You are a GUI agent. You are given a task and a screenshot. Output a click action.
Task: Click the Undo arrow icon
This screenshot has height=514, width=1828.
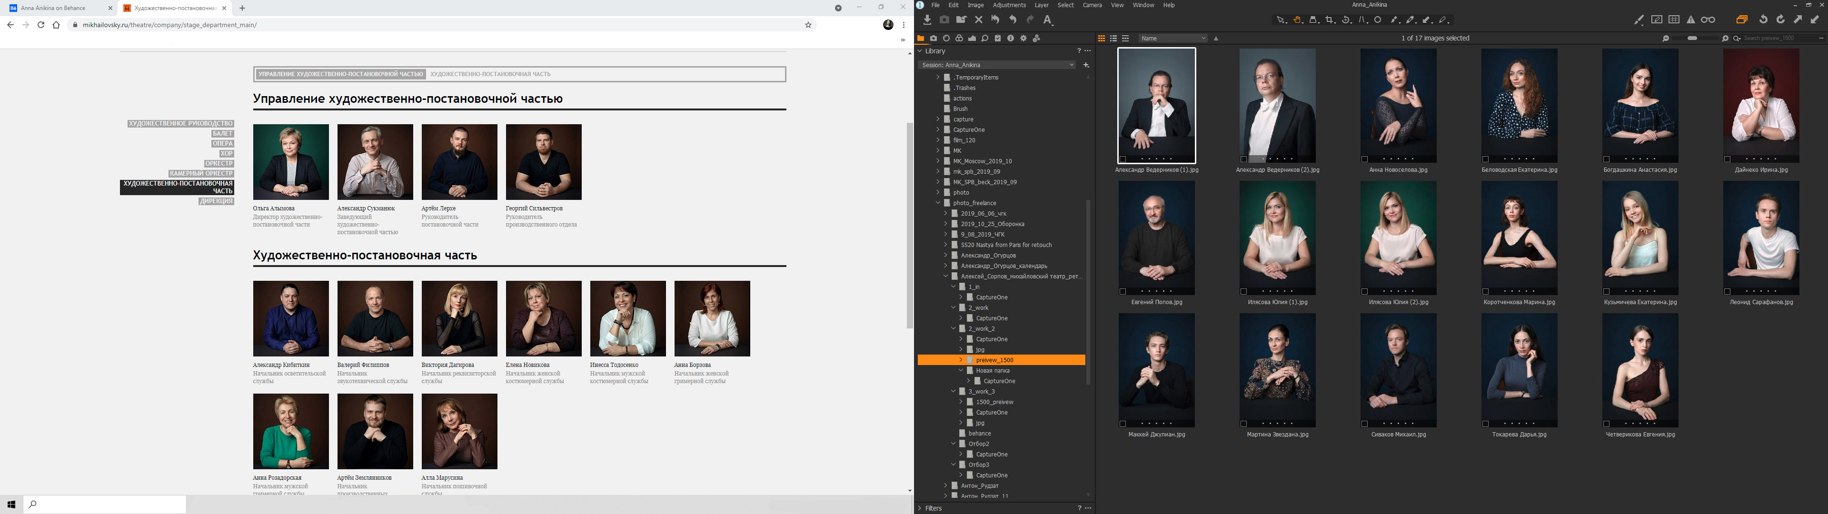pyautogui.click(x=1013, y=20)
